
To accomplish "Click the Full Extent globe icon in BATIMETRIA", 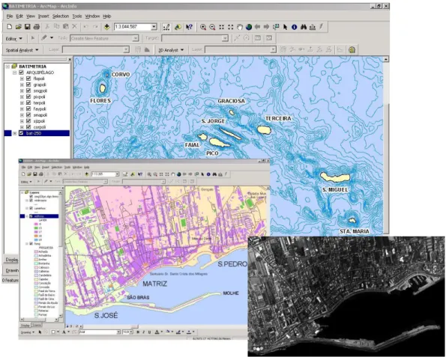I will 249,27.
